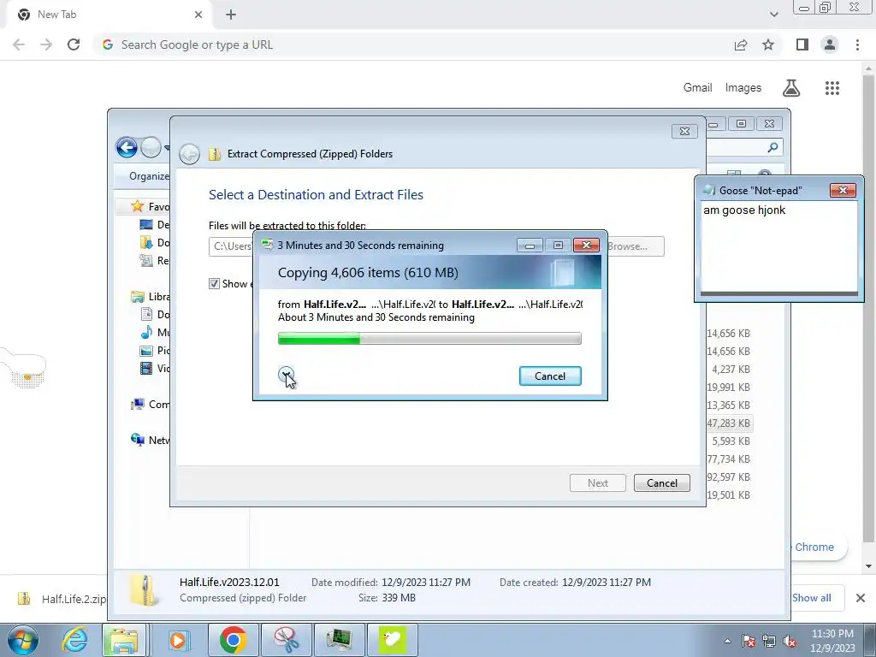The height and width of the screenshot is (657, 876).
Task: Close the New Tab tab
Action: [x=198, y=15]
